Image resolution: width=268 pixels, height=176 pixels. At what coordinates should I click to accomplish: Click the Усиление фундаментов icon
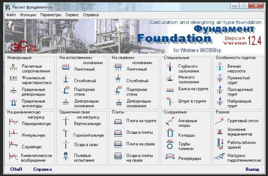pyautogui.click(x=220, y=132)
